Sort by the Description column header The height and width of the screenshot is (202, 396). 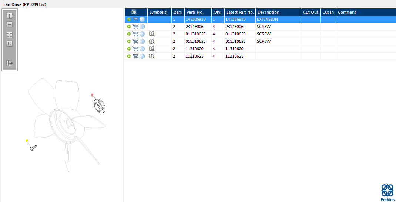pos(278,12)
